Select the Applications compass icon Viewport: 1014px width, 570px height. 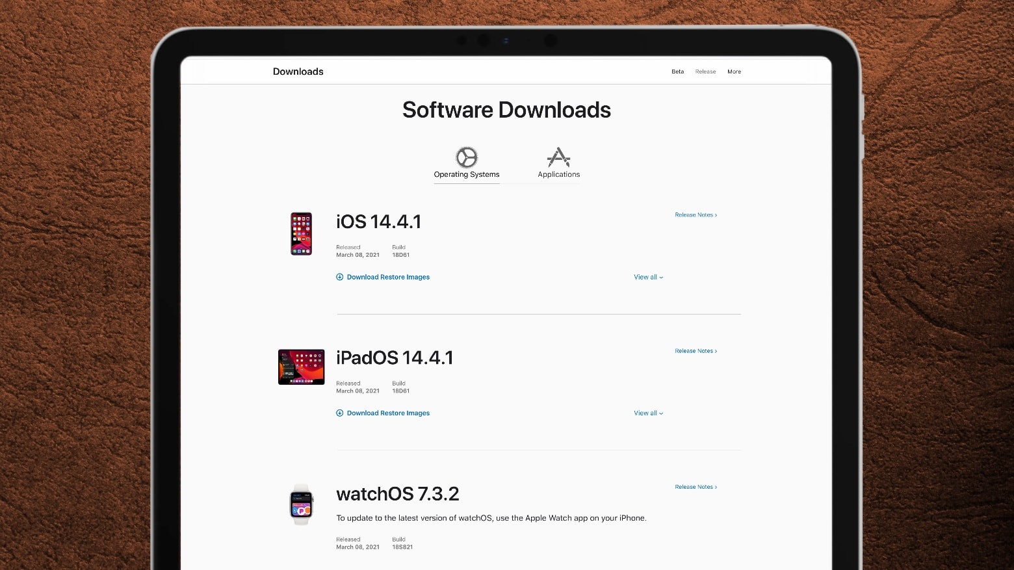tap(558, 157)
